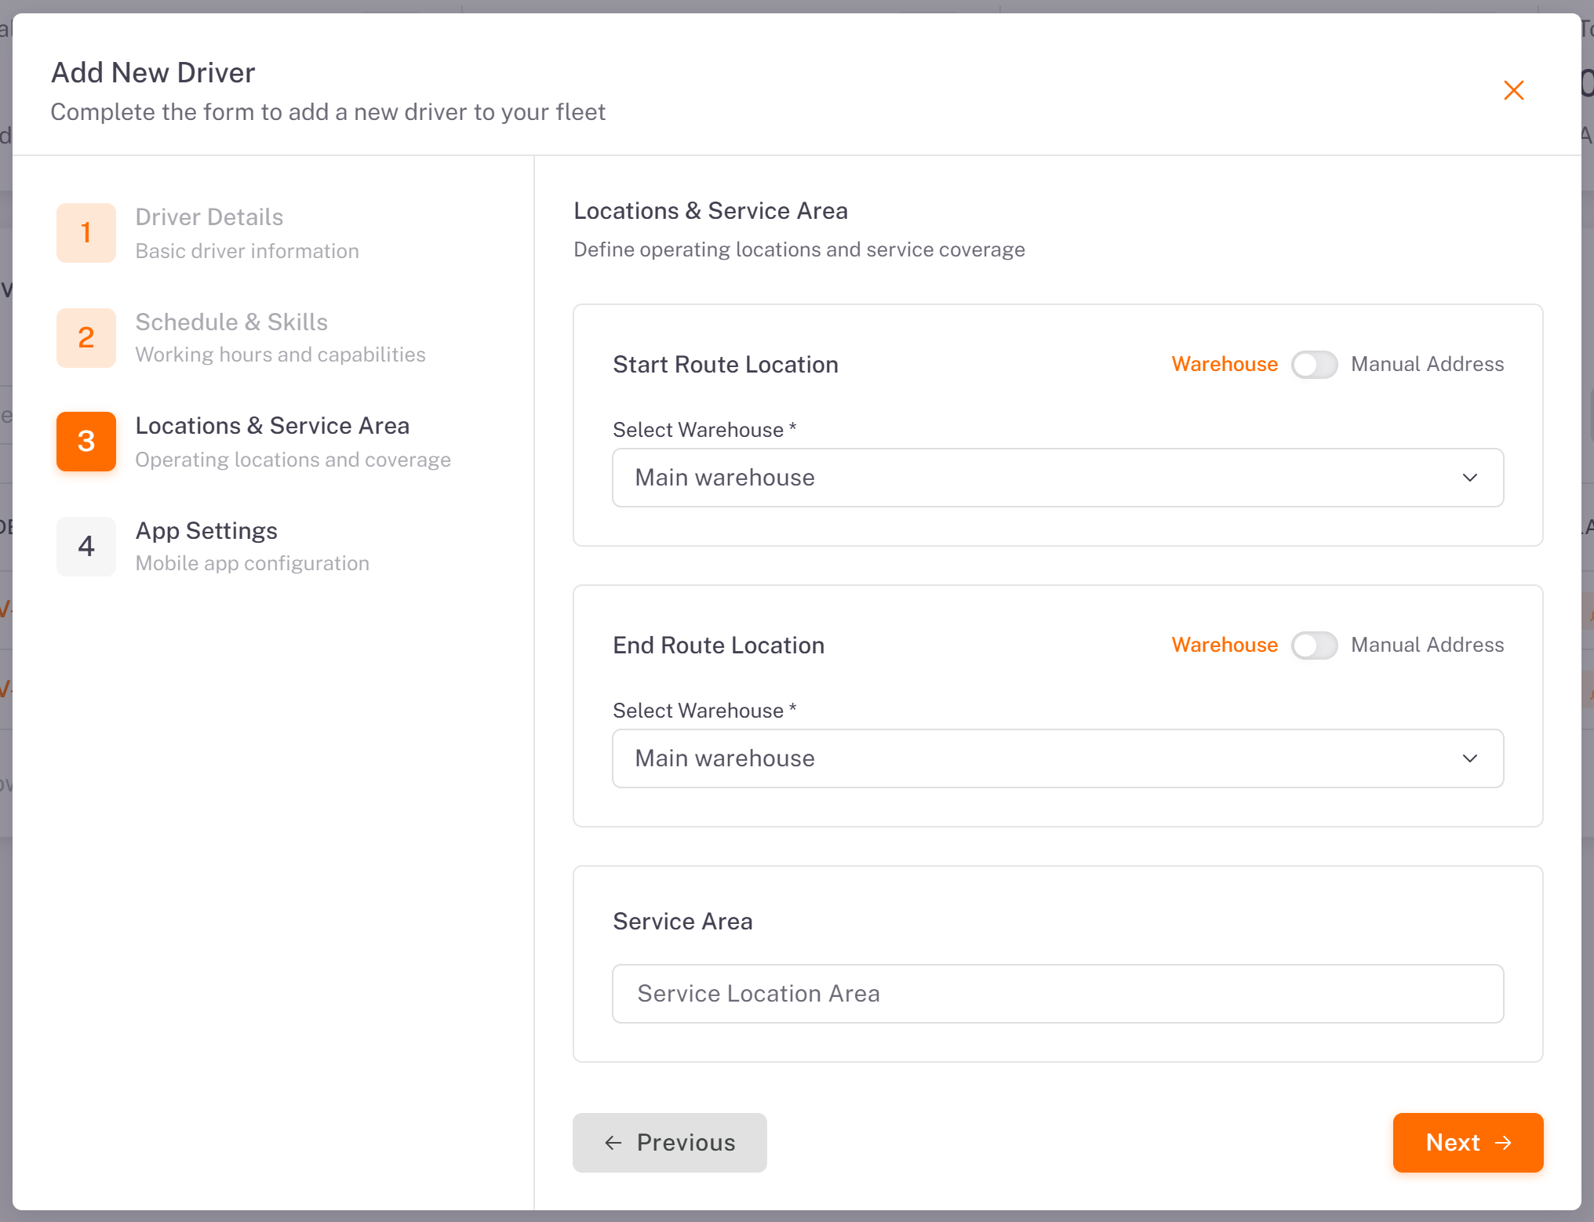Open step 4 App Settings badge
The height and width of the screenshot is (1222, 1594).
pos(86,546)
